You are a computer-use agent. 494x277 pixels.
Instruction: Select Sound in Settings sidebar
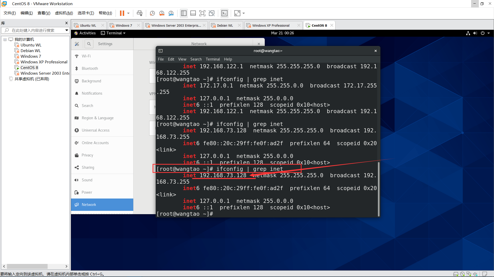pyautogui.click(x=102, y=180)
